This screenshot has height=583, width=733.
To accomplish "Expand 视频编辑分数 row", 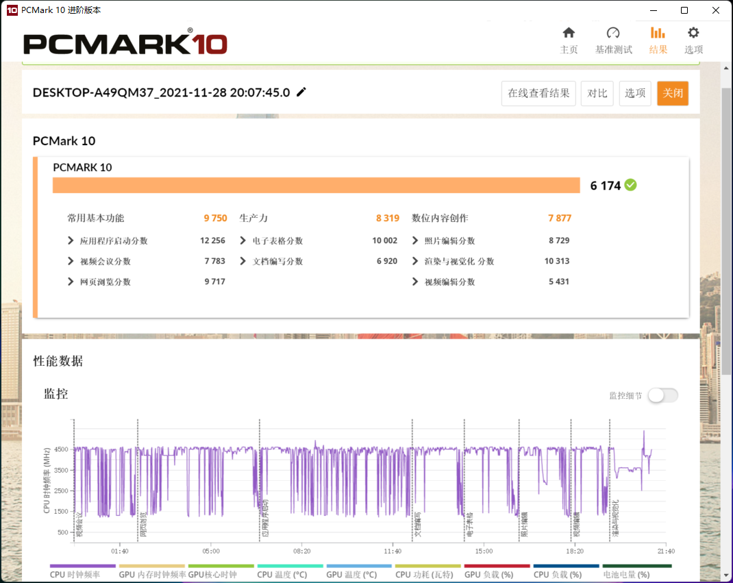I will pos(414,282).
